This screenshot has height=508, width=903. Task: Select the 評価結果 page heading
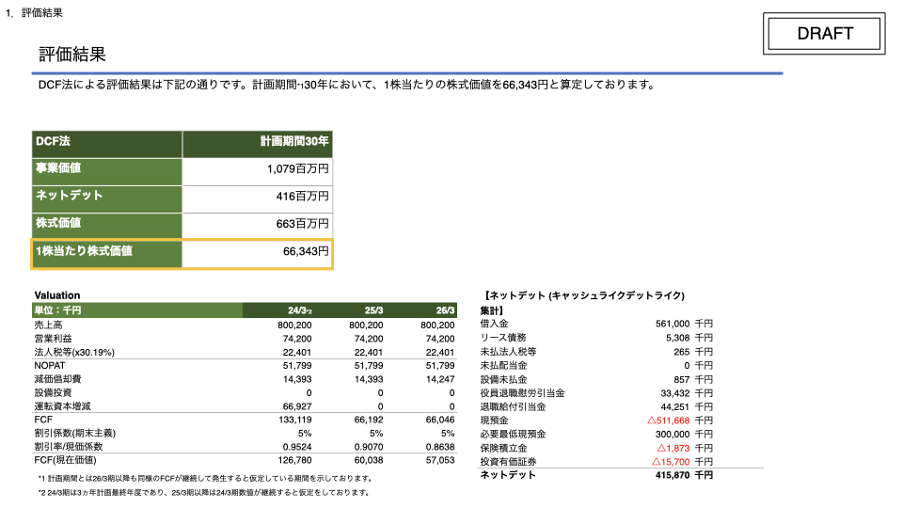pos(72,55)
